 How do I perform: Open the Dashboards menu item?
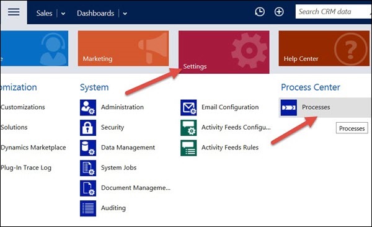click(x=95, y=13)
